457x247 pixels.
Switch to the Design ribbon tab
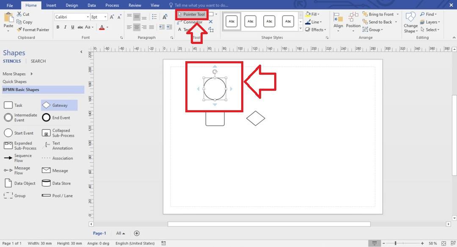click(72, 5)
